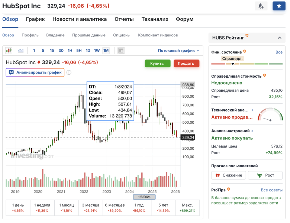Click the Pro badge next to Справедливая стоимость
The width and height of the screenshot is (290, 223).
(264, 75)
